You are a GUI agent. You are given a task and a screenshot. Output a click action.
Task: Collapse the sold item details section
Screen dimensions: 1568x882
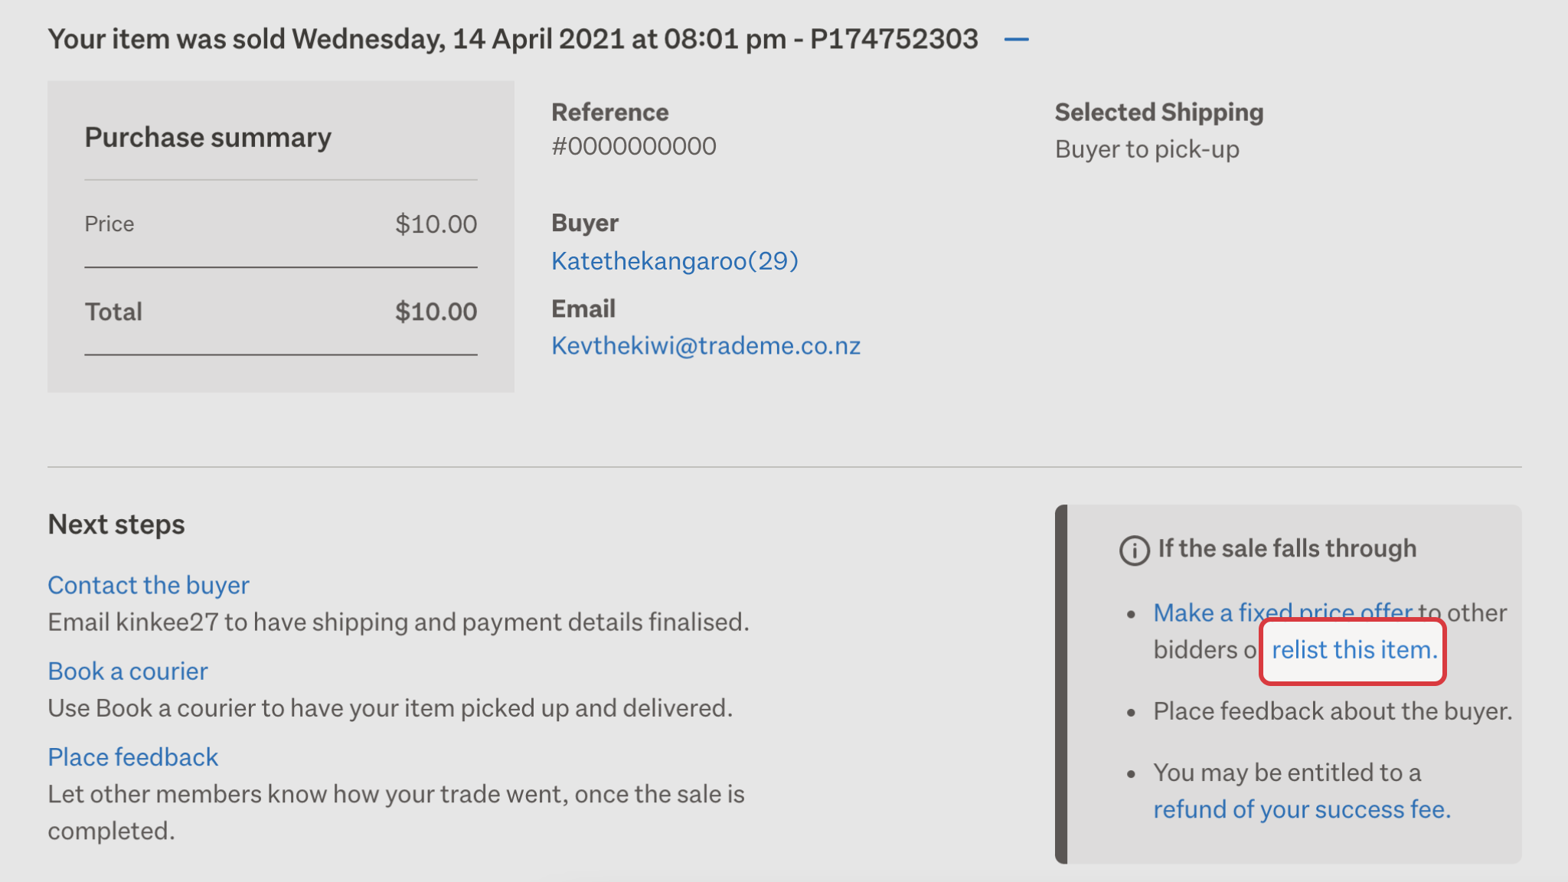coord(1016,39)
